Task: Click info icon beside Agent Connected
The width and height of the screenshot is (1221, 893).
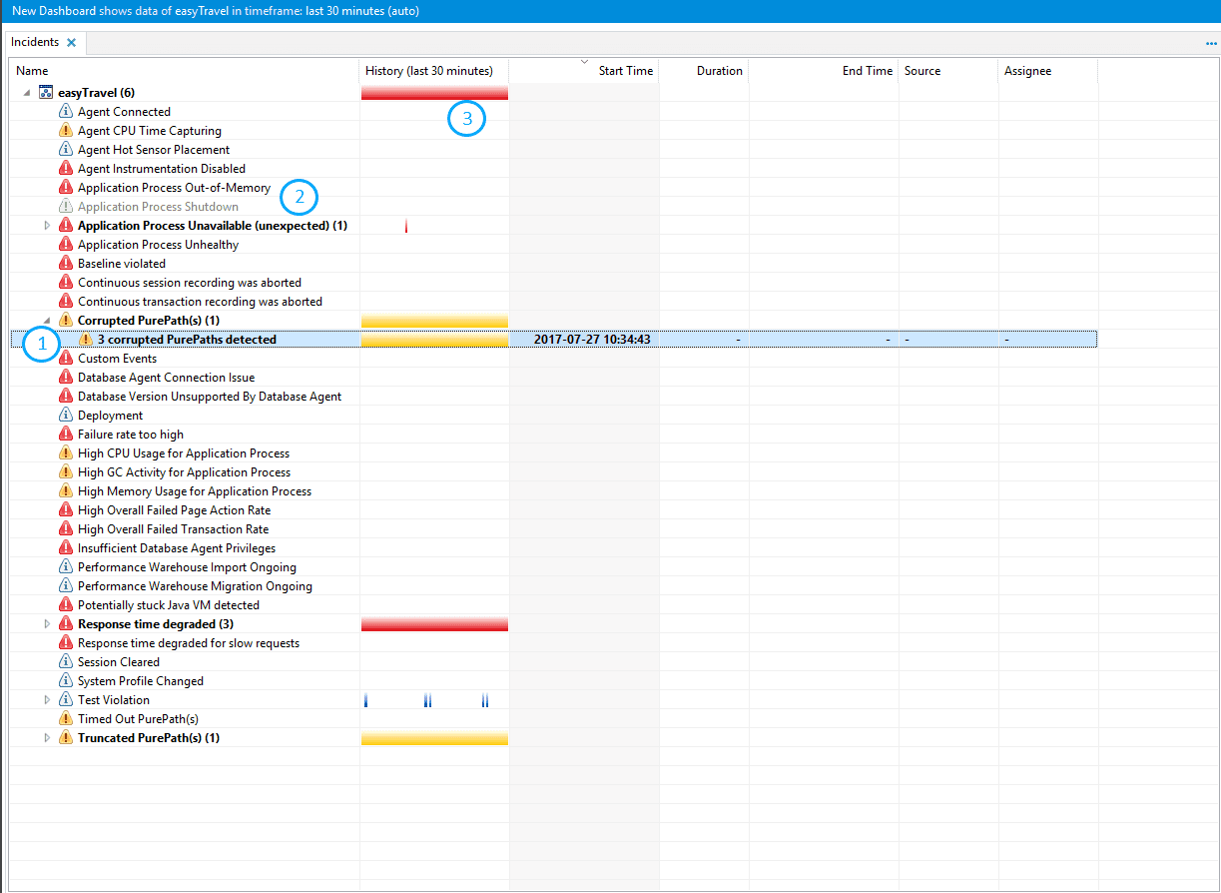Action: click(66, 112)
